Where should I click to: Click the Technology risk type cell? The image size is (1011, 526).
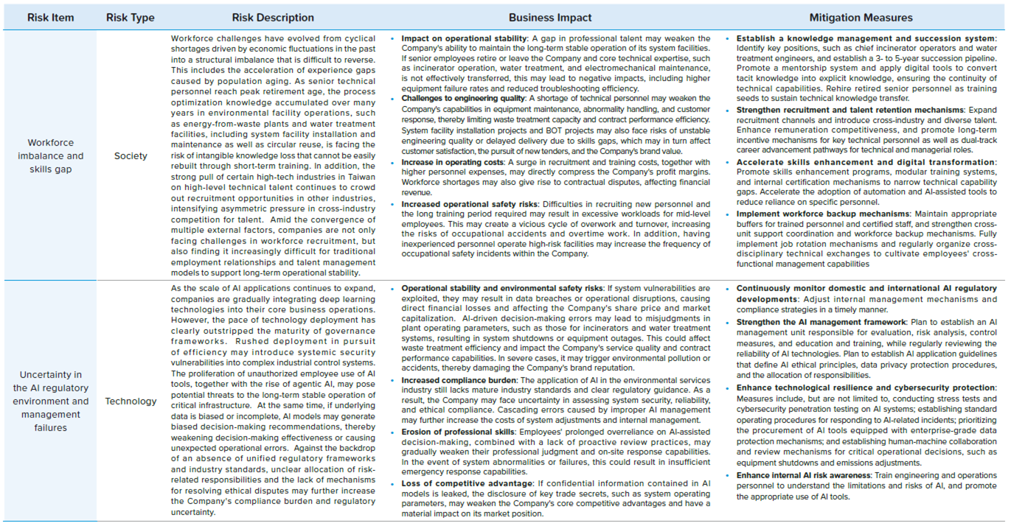(131, 401)
